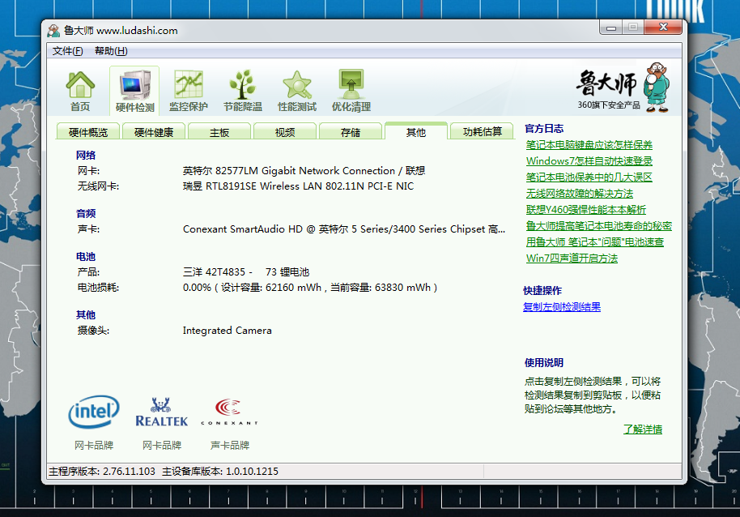Minimize the 鲁大师 window
This screenshot has width=740, height=517.
(x=610, y=28)
